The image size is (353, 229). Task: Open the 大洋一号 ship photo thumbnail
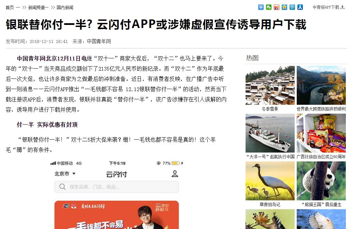270,133
